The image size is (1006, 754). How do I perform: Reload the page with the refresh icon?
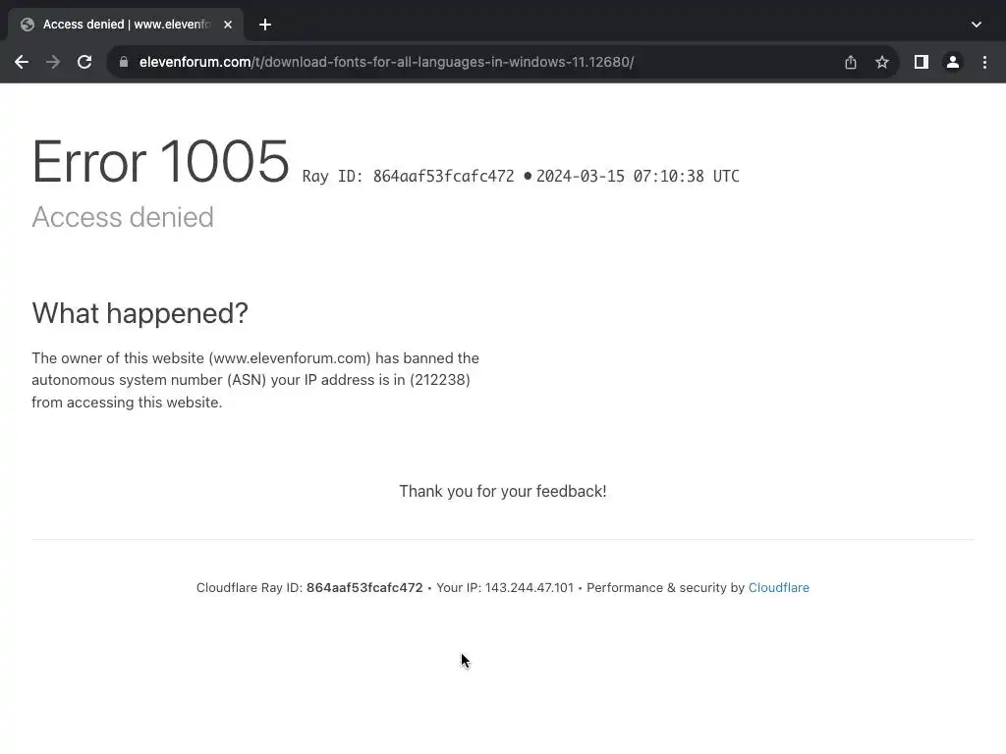tap(84, 62)
